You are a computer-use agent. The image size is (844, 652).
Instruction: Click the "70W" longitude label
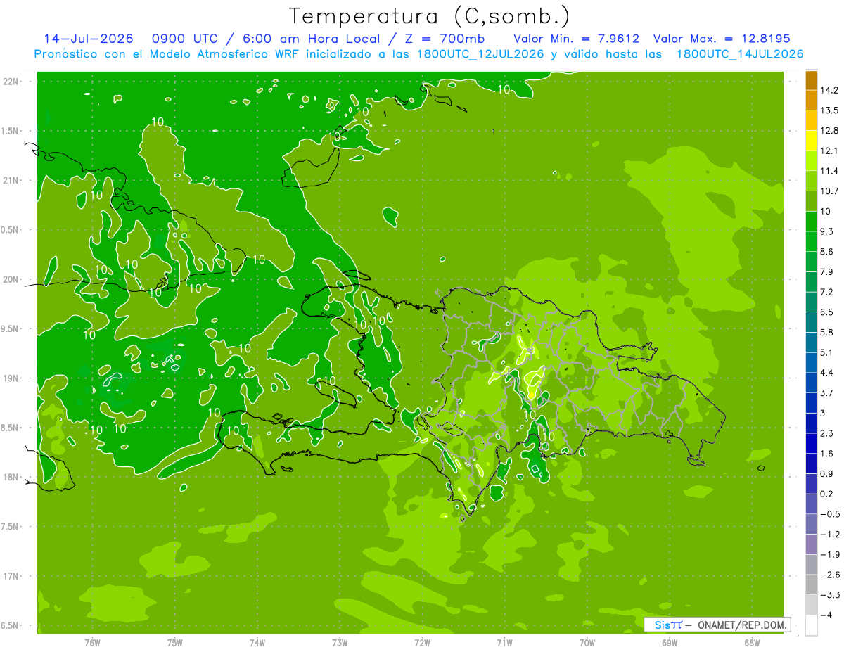587,643
